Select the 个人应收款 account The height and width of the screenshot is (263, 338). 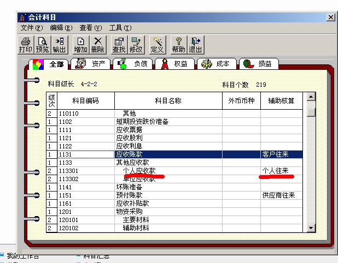point(168,171)
